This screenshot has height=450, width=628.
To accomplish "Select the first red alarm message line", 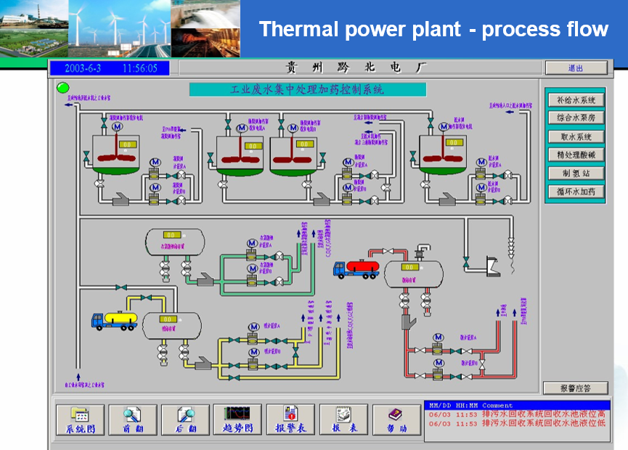I will pyautogui.click(x=517, y=414).
